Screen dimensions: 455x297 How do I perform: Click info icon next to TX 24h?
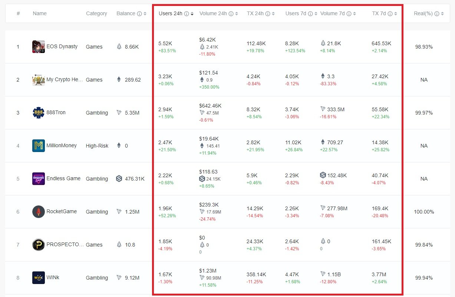[268, 14]
